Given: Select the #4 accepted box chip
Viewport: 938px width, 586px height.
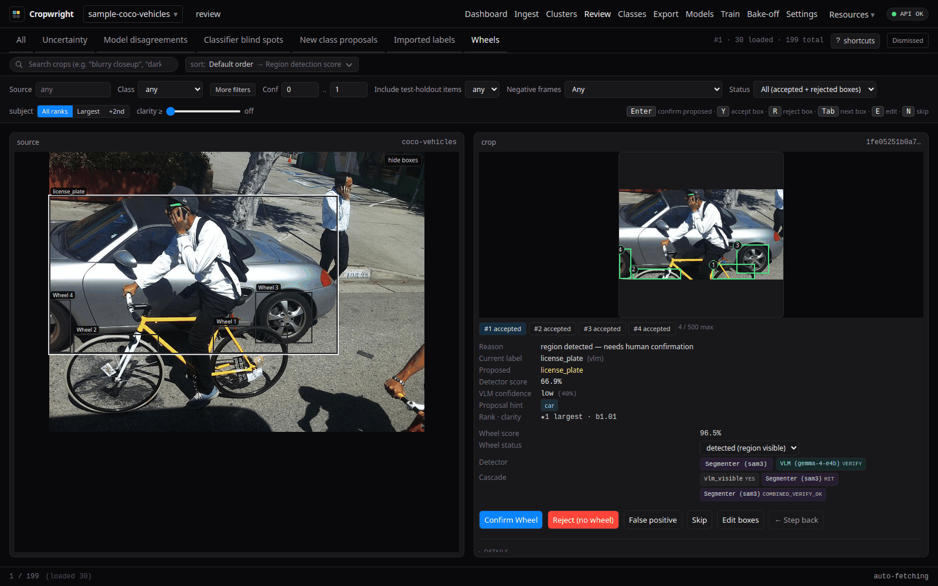Looking at the screenshot, I should coord(652,329).
